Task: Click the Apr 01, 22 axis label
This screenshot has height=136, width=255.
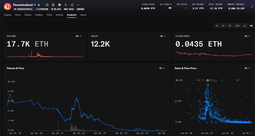Action: point(79,133)
